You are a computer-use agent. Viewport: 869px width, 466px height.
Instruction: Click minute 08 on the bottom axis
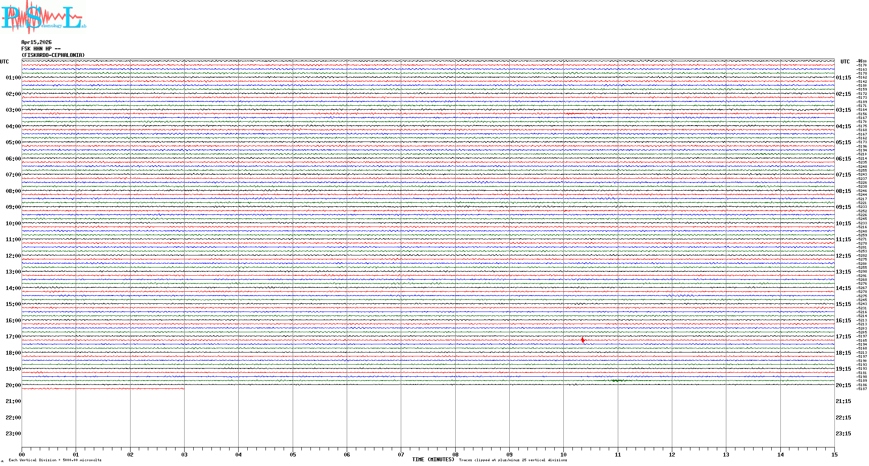(x=455, y=454)
